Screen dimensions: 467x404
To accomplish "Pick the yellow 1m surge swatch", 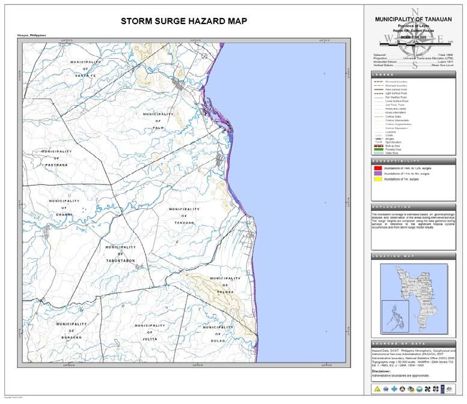I will click(x=378, y=179).
